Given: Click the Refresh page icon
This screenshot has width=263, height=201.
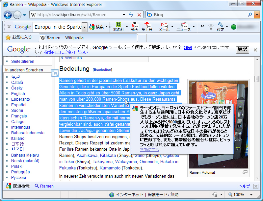Looking at the screenshot, I should (x=131, y=15).
